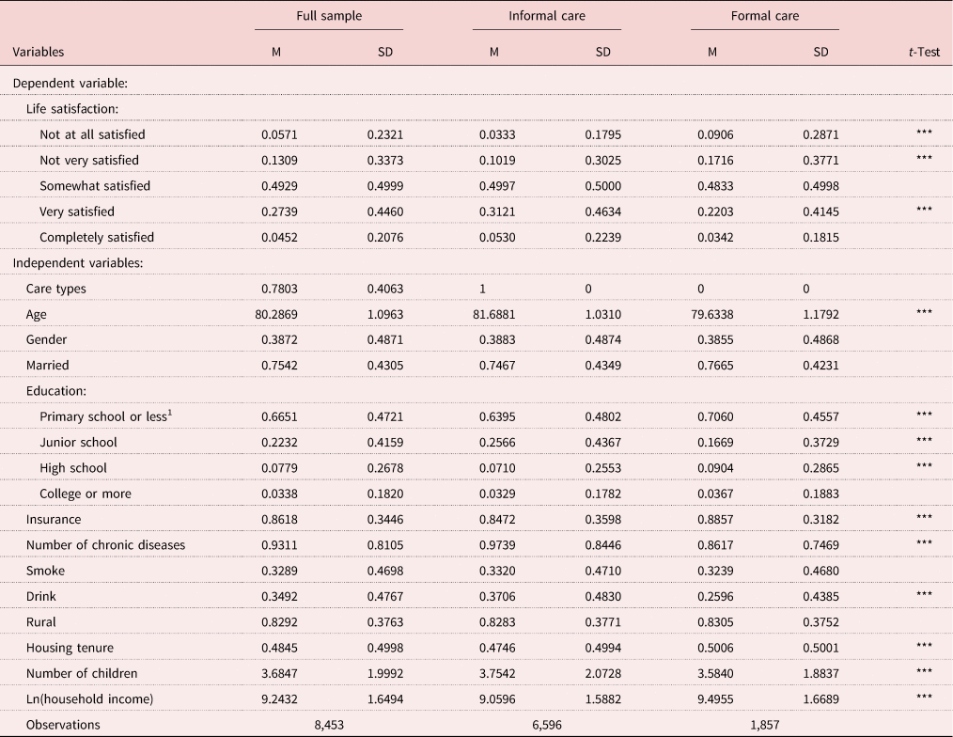Click the "Housing tenure" row label
This screenshot has width=953, height=737.
68,648
